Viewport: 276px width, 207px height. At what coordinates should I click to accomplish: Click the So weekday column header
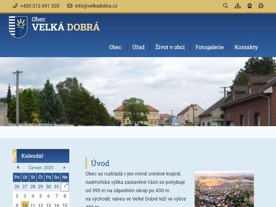[57, 177]
